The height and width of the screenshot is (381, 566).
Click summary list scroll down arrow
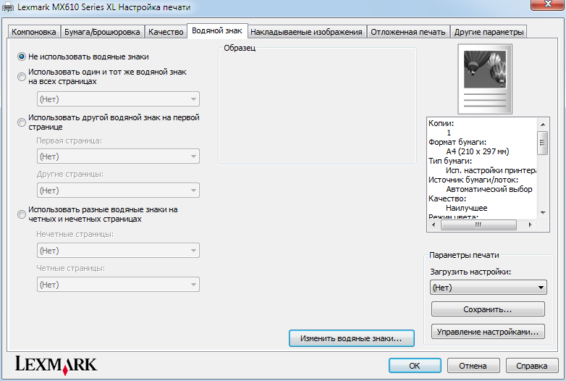click(x=543, y=213)
